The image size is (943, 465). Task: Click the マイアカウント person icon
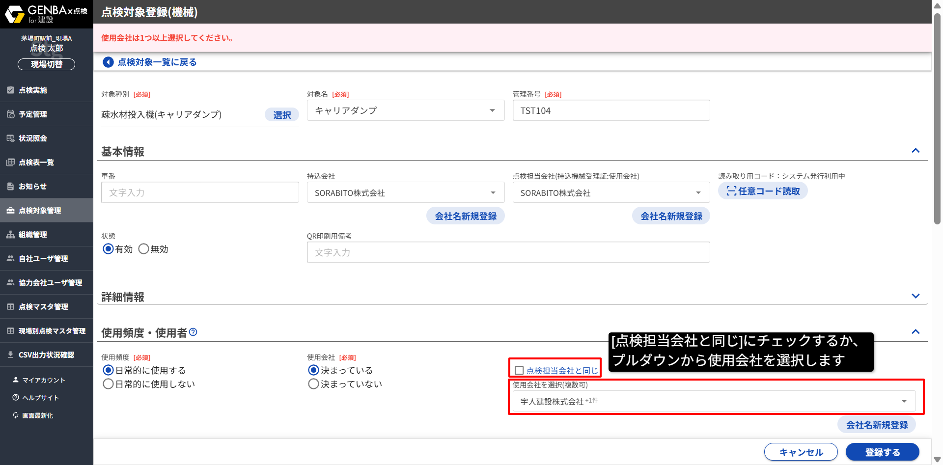tap(16, 380)
